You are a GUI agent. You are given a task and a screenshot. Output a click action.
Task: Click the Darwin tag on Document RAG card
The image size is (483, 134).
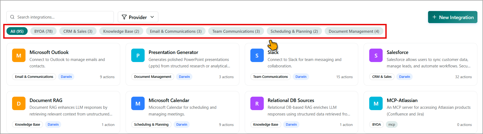click(53, 125)
